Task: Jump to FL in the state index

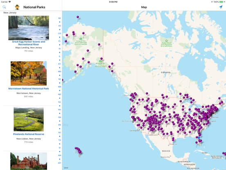Action: coord(59,41)
